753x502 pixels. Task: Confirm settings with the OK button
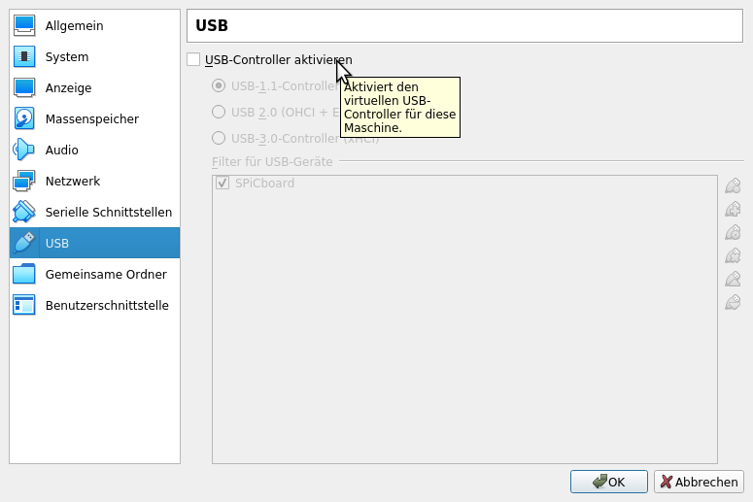point(608,482)
